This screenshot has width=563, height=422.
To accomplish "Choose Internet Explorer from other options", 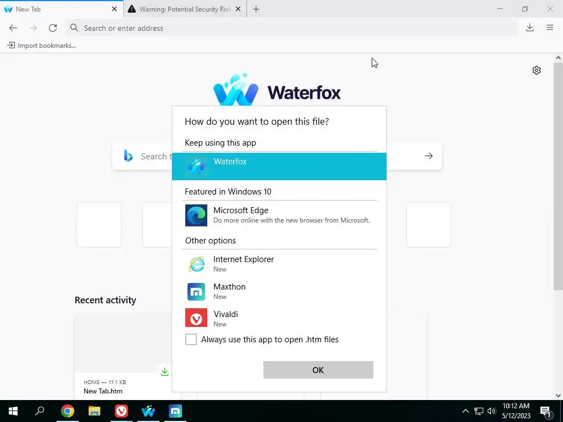I will [279, 264].
